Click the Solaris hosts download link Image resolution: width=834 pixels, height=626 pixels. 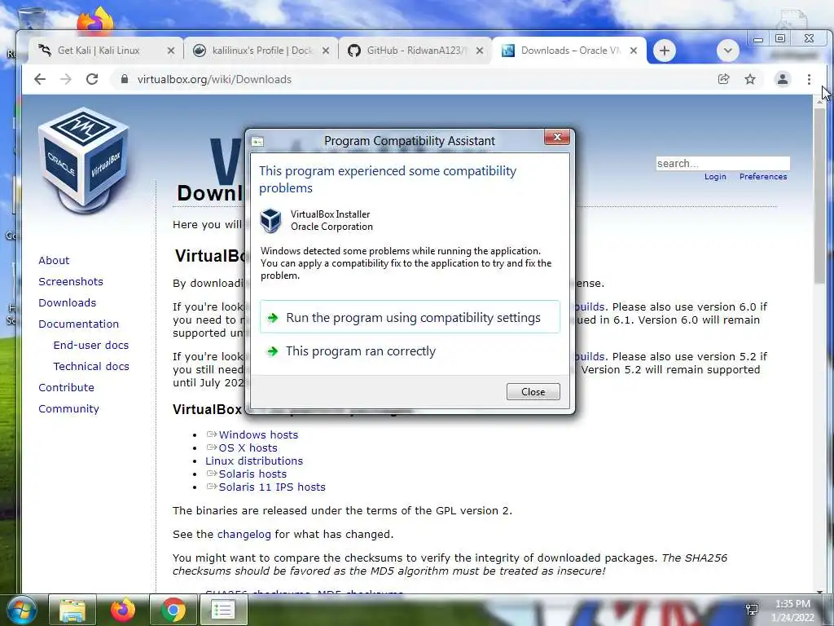point(252,474)
